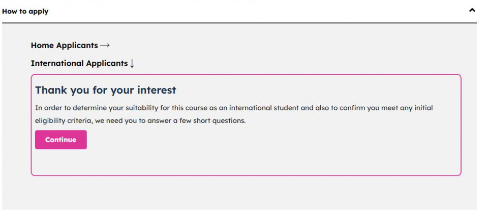Click the "eligibility criteria" line of text
Image resolution: width=488 pixels, height=211 pixels.
coord(140,121)
